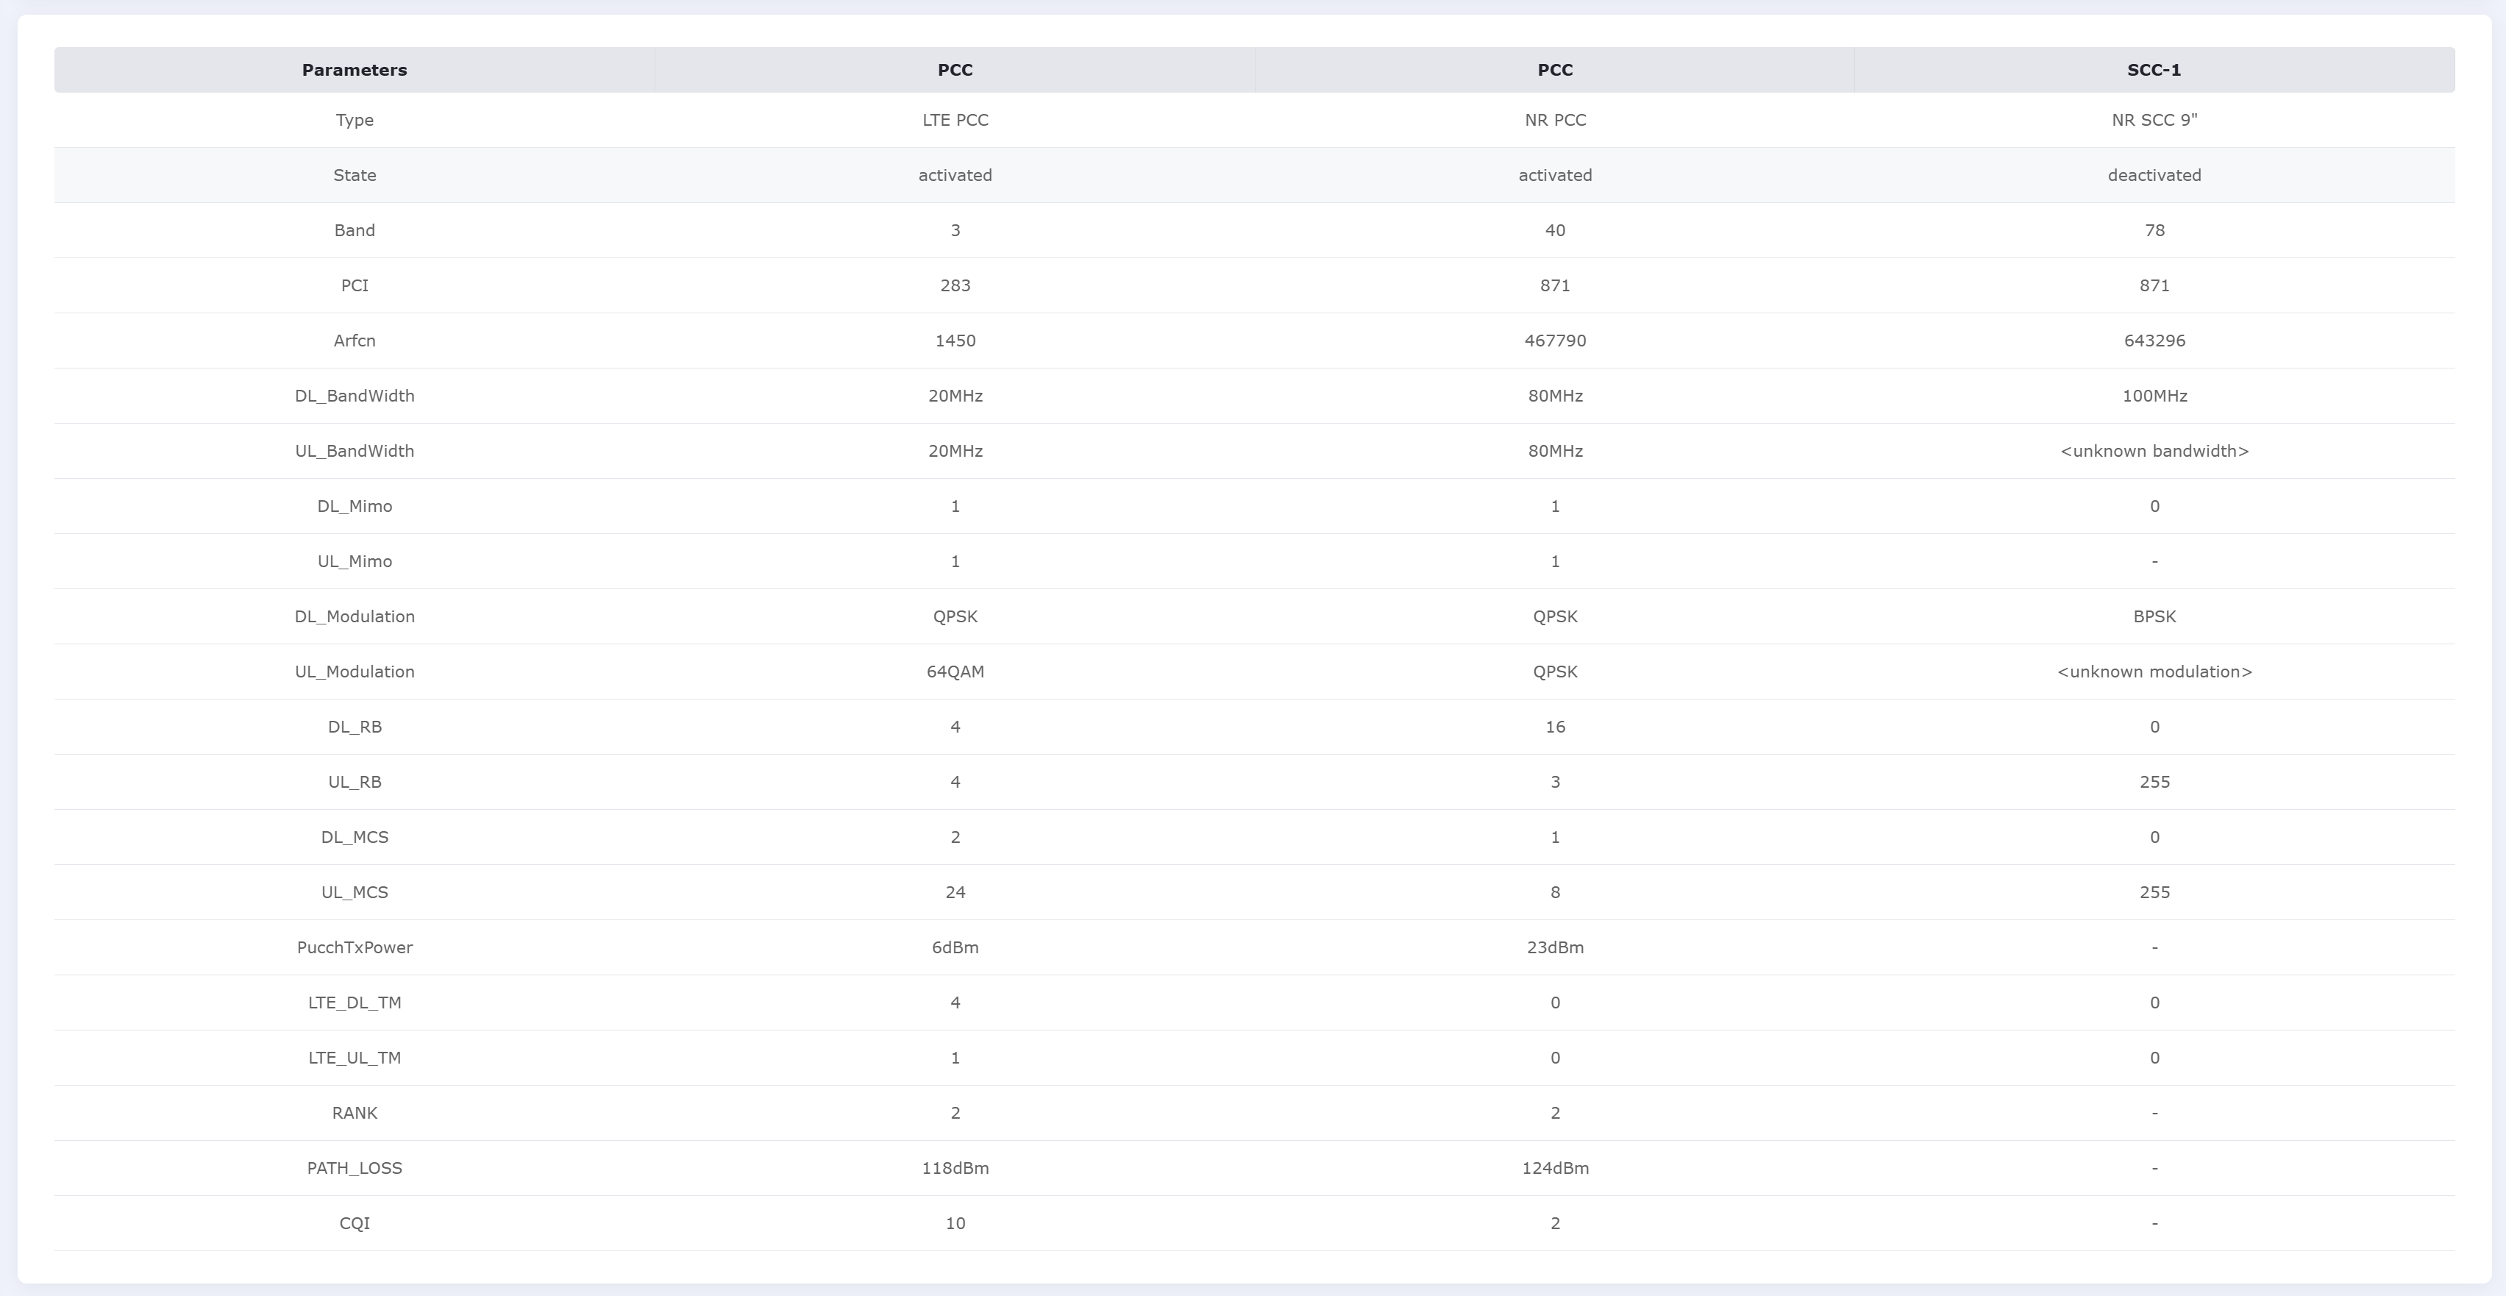Select the State row label
This screenshot has height=1296, width=2506.
(x=354, y=175)
